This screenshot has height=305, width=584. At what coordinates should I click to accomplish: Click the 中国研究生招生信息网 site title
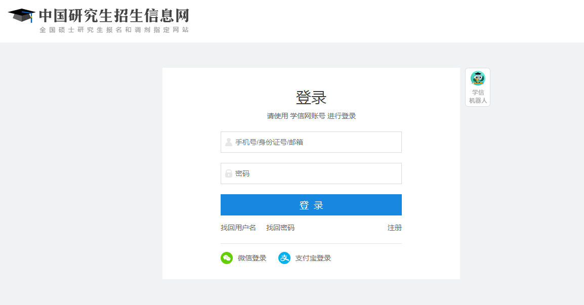[114, 15]
